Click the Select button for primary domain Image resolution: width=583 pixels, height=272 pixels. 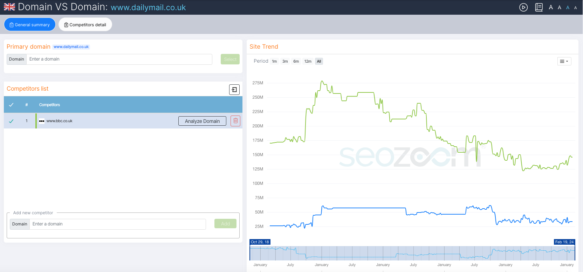click(230, 59)
